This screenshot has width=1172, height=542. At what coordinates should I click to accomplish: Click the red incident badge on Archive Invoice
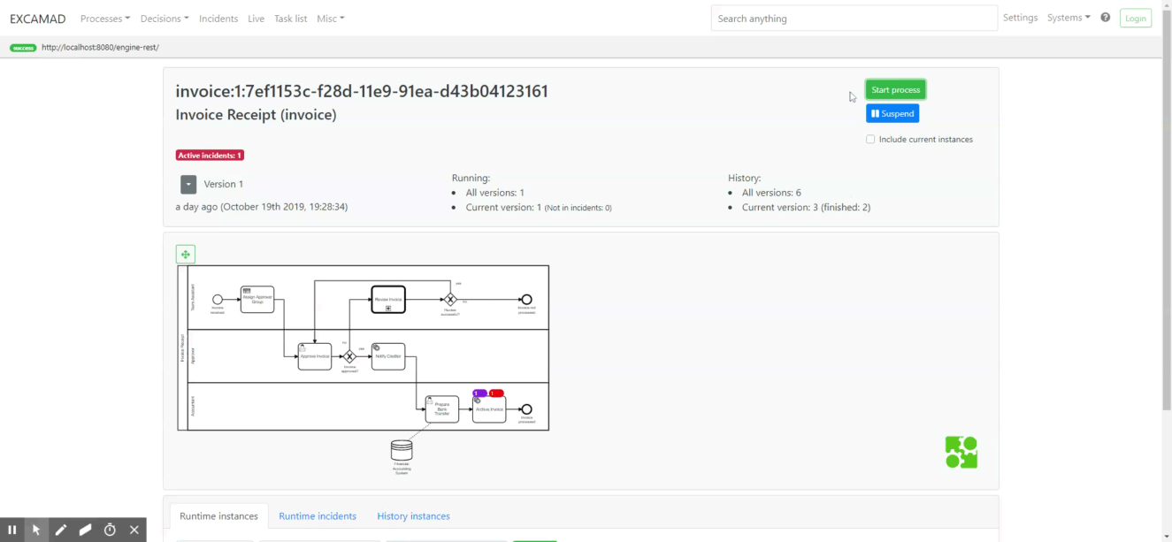(496, 393)
